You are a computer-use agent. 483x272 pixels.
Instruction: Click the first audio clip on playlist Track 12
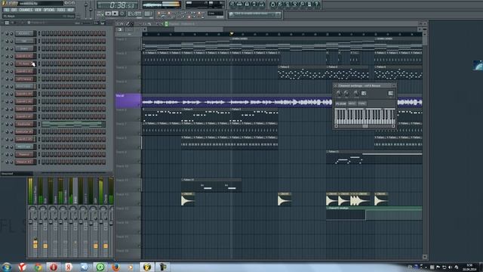(x=188, y=199)
